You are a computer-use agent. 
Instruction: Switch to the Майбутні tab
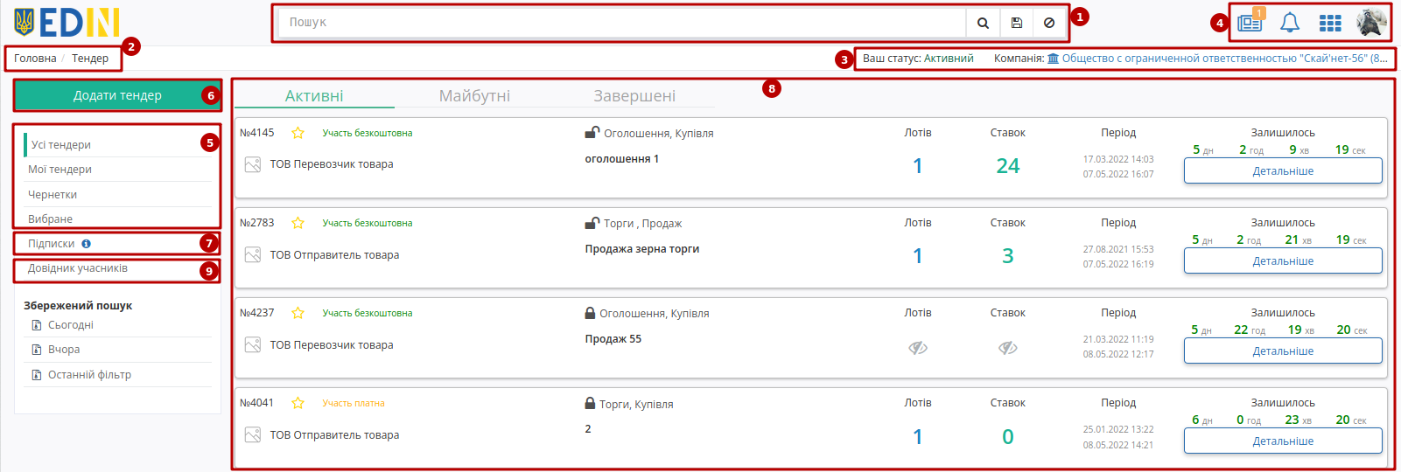pos(474,96)
